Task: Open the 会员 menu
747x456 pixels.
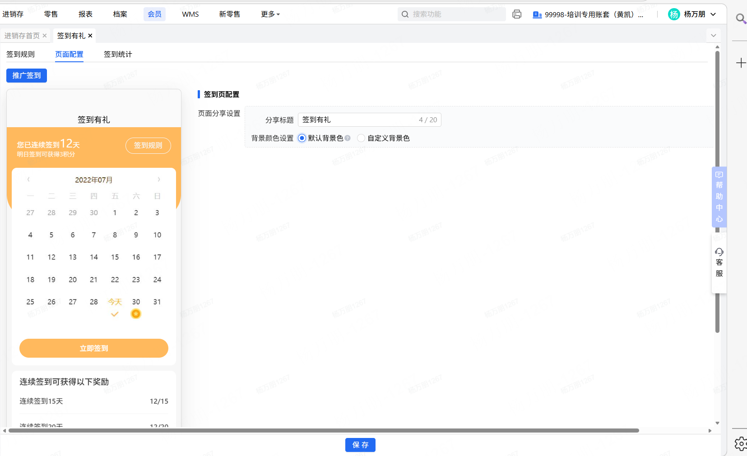Action: [x=154, y=14]
